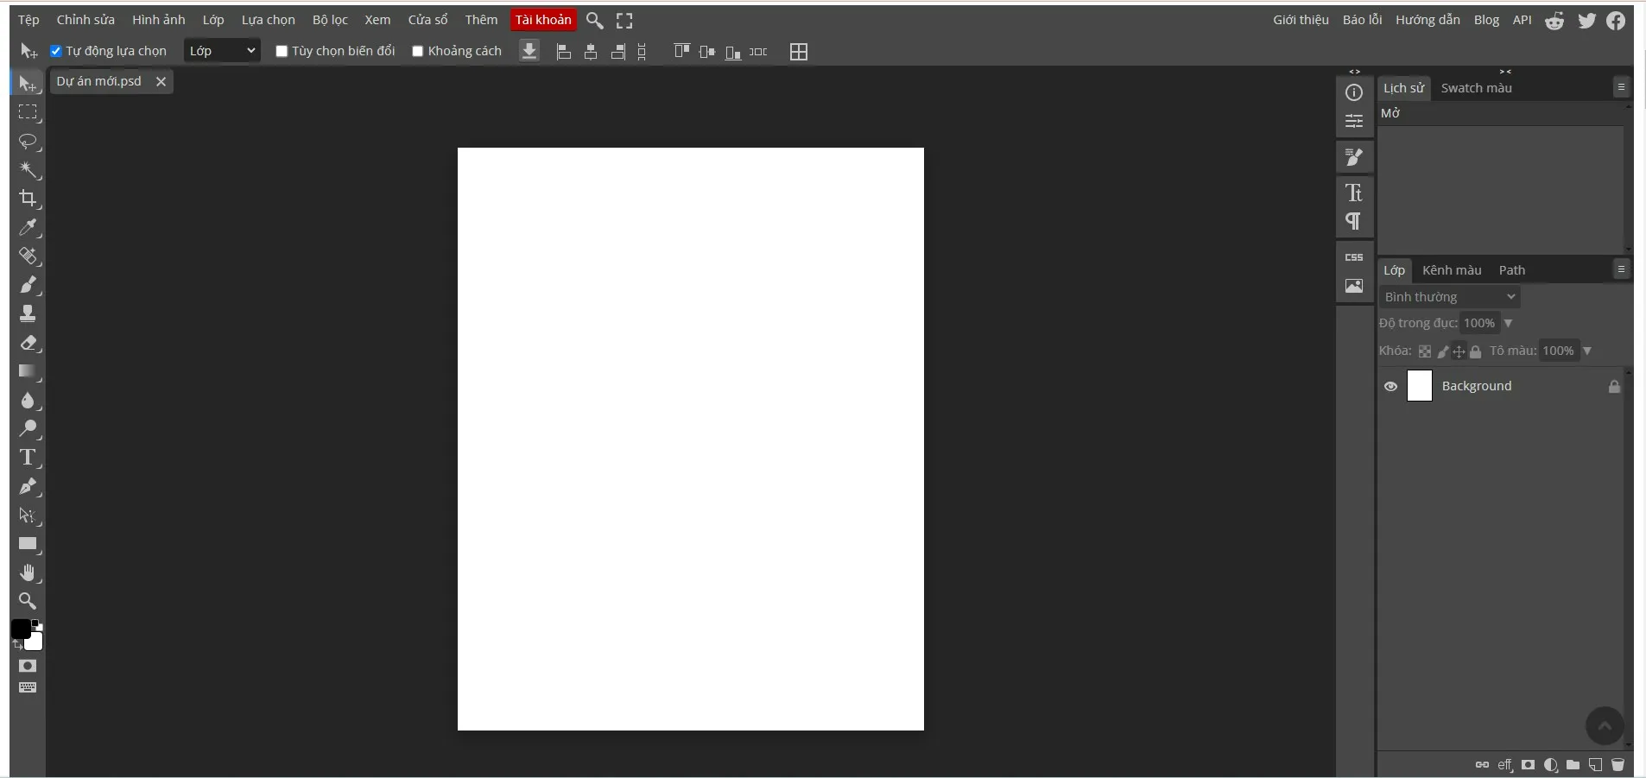
Task: Hide the Background layer eye icon
Action: (1390, 386)
